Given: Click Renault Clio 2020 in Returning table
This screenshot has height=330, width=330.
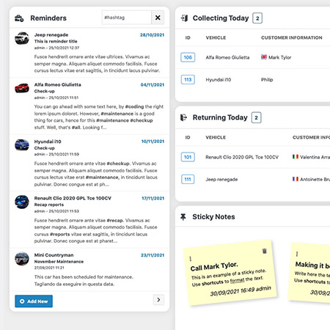Looking at the screenshot, I should (242, 157).
